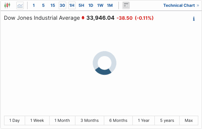
Task: Click the -38.50 change value
Action: (125, 18)
